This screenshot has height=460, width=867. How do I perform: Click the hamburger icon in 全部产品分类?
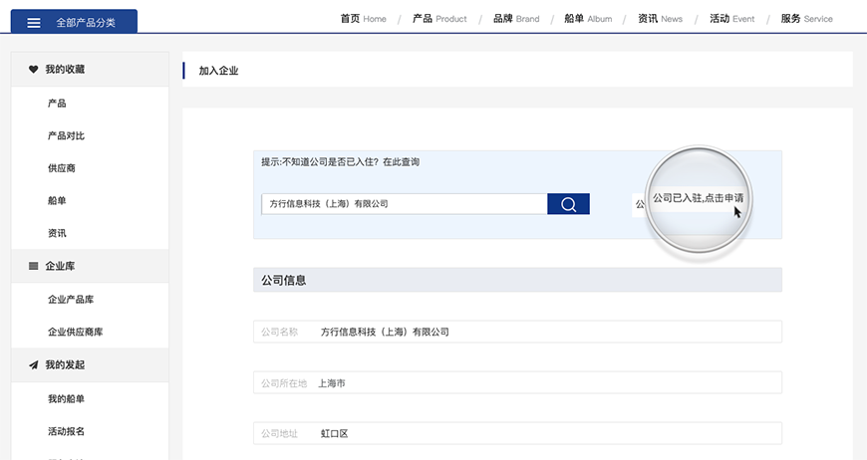pos(34,22)
